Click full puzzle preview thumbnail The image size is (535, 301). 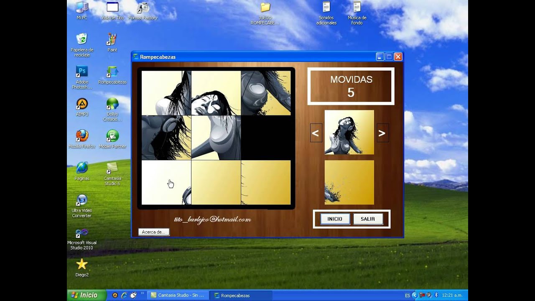click(x=349, y=133)
